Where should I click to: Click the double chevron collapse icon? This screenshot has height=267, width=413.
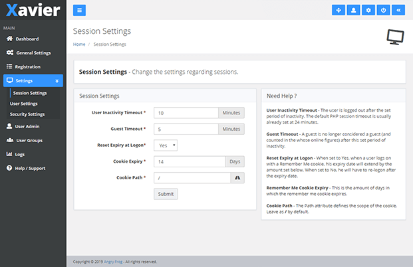pos(398,10)
